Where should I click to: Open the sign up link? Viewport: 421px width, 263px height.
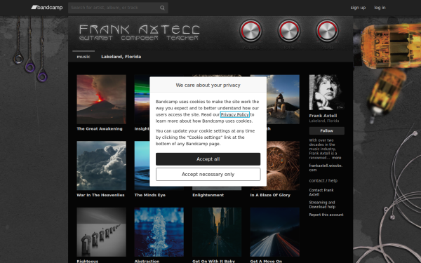(358, 8)
